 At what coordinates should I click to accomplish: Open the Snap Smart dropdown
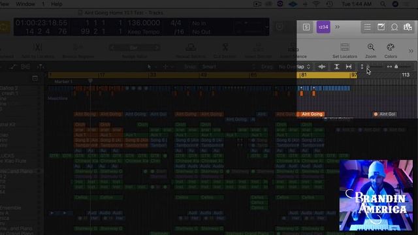[229, 67]
